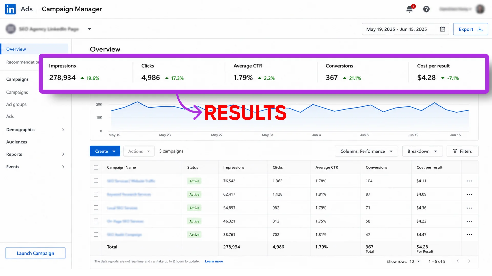Open the Filters funnel button
This screenshot has height=276, width=492.
point(463,151)
